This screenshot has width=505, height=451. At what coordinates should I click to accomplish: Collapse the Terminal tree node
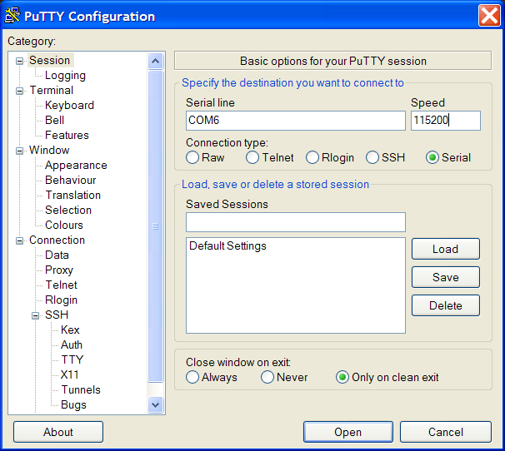pos(20,91)
